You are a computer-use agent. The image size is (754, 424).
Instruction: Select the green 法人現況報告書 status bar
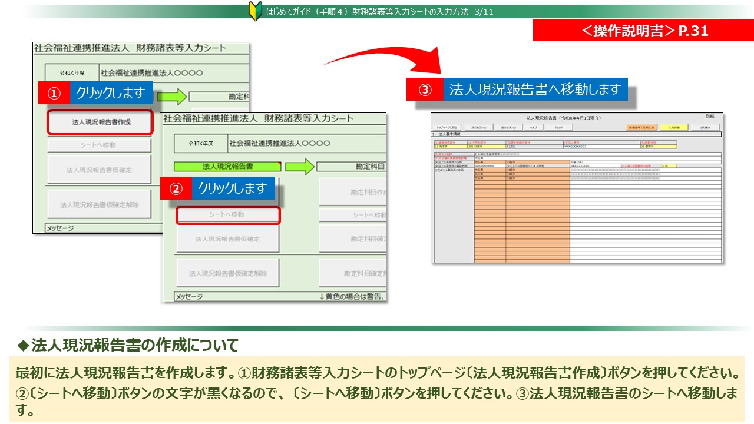[227, 167]
